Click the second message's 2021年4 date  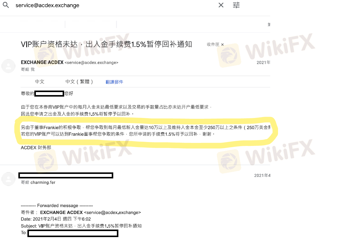(x=262, y=175)
